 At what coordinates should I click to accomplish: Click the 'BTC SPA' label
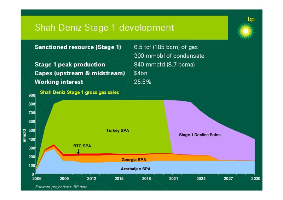click(x=82, y=146)
